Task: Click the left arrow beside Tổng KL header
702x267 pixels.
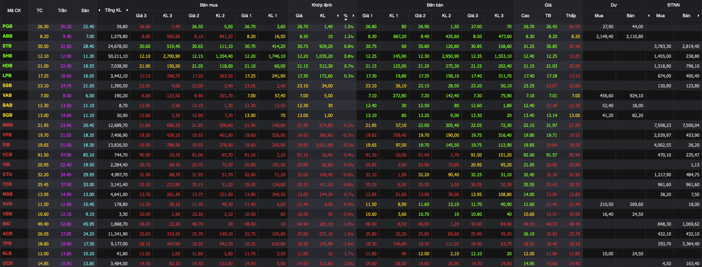Action: tap(99, 10)
